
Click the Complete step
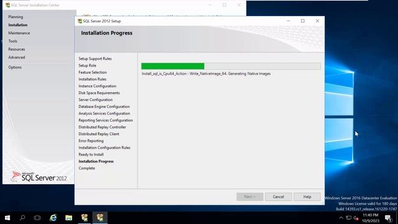[86, 169]
